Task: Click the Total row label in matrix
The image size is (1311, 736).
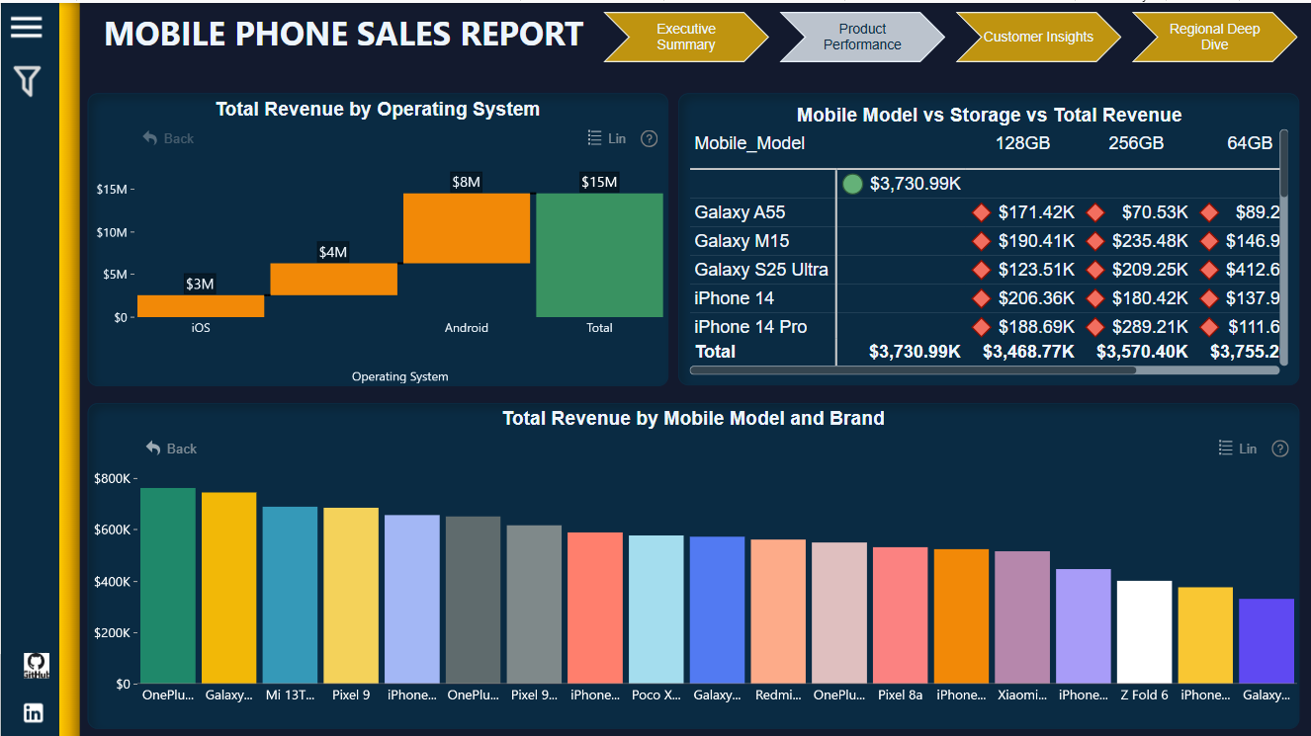Action: click(715, 352)
